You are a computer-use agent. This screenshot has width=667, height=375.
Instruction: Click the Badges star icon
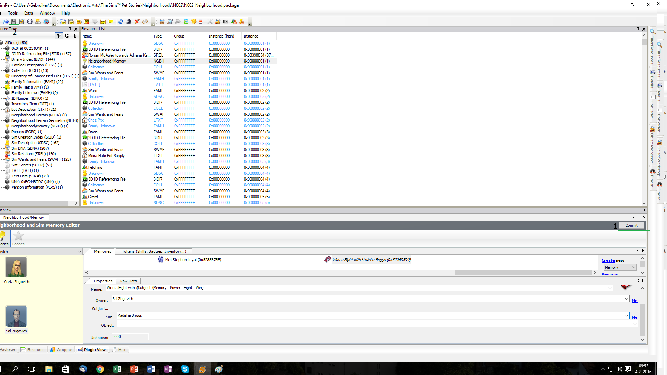click(18, 236)
